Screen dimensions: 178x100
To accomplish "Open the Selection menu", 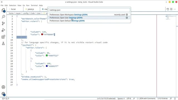I will [x=13, y=5].
